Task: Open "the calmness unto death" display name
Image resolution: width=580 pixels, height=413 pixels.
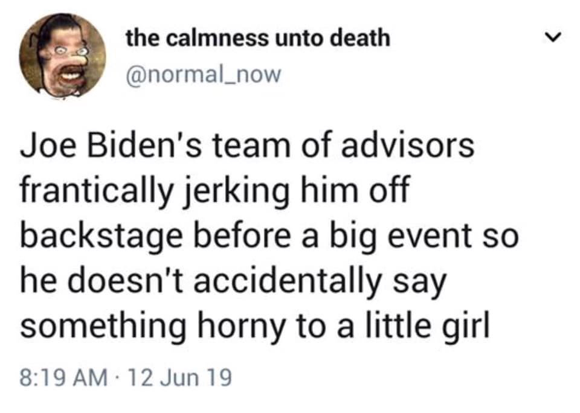Action: point(258,39)
